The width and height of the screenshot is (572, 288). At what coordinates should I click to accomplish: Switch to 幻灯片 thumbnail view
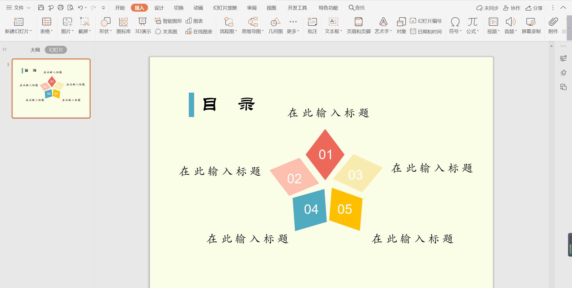56,50
